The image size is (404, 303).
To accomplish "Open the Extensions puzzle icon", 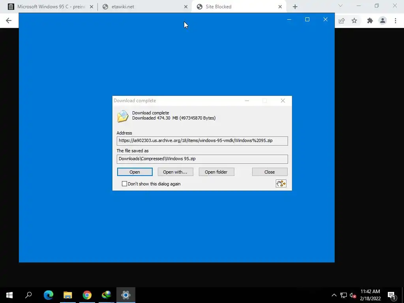I will (370, 21).
